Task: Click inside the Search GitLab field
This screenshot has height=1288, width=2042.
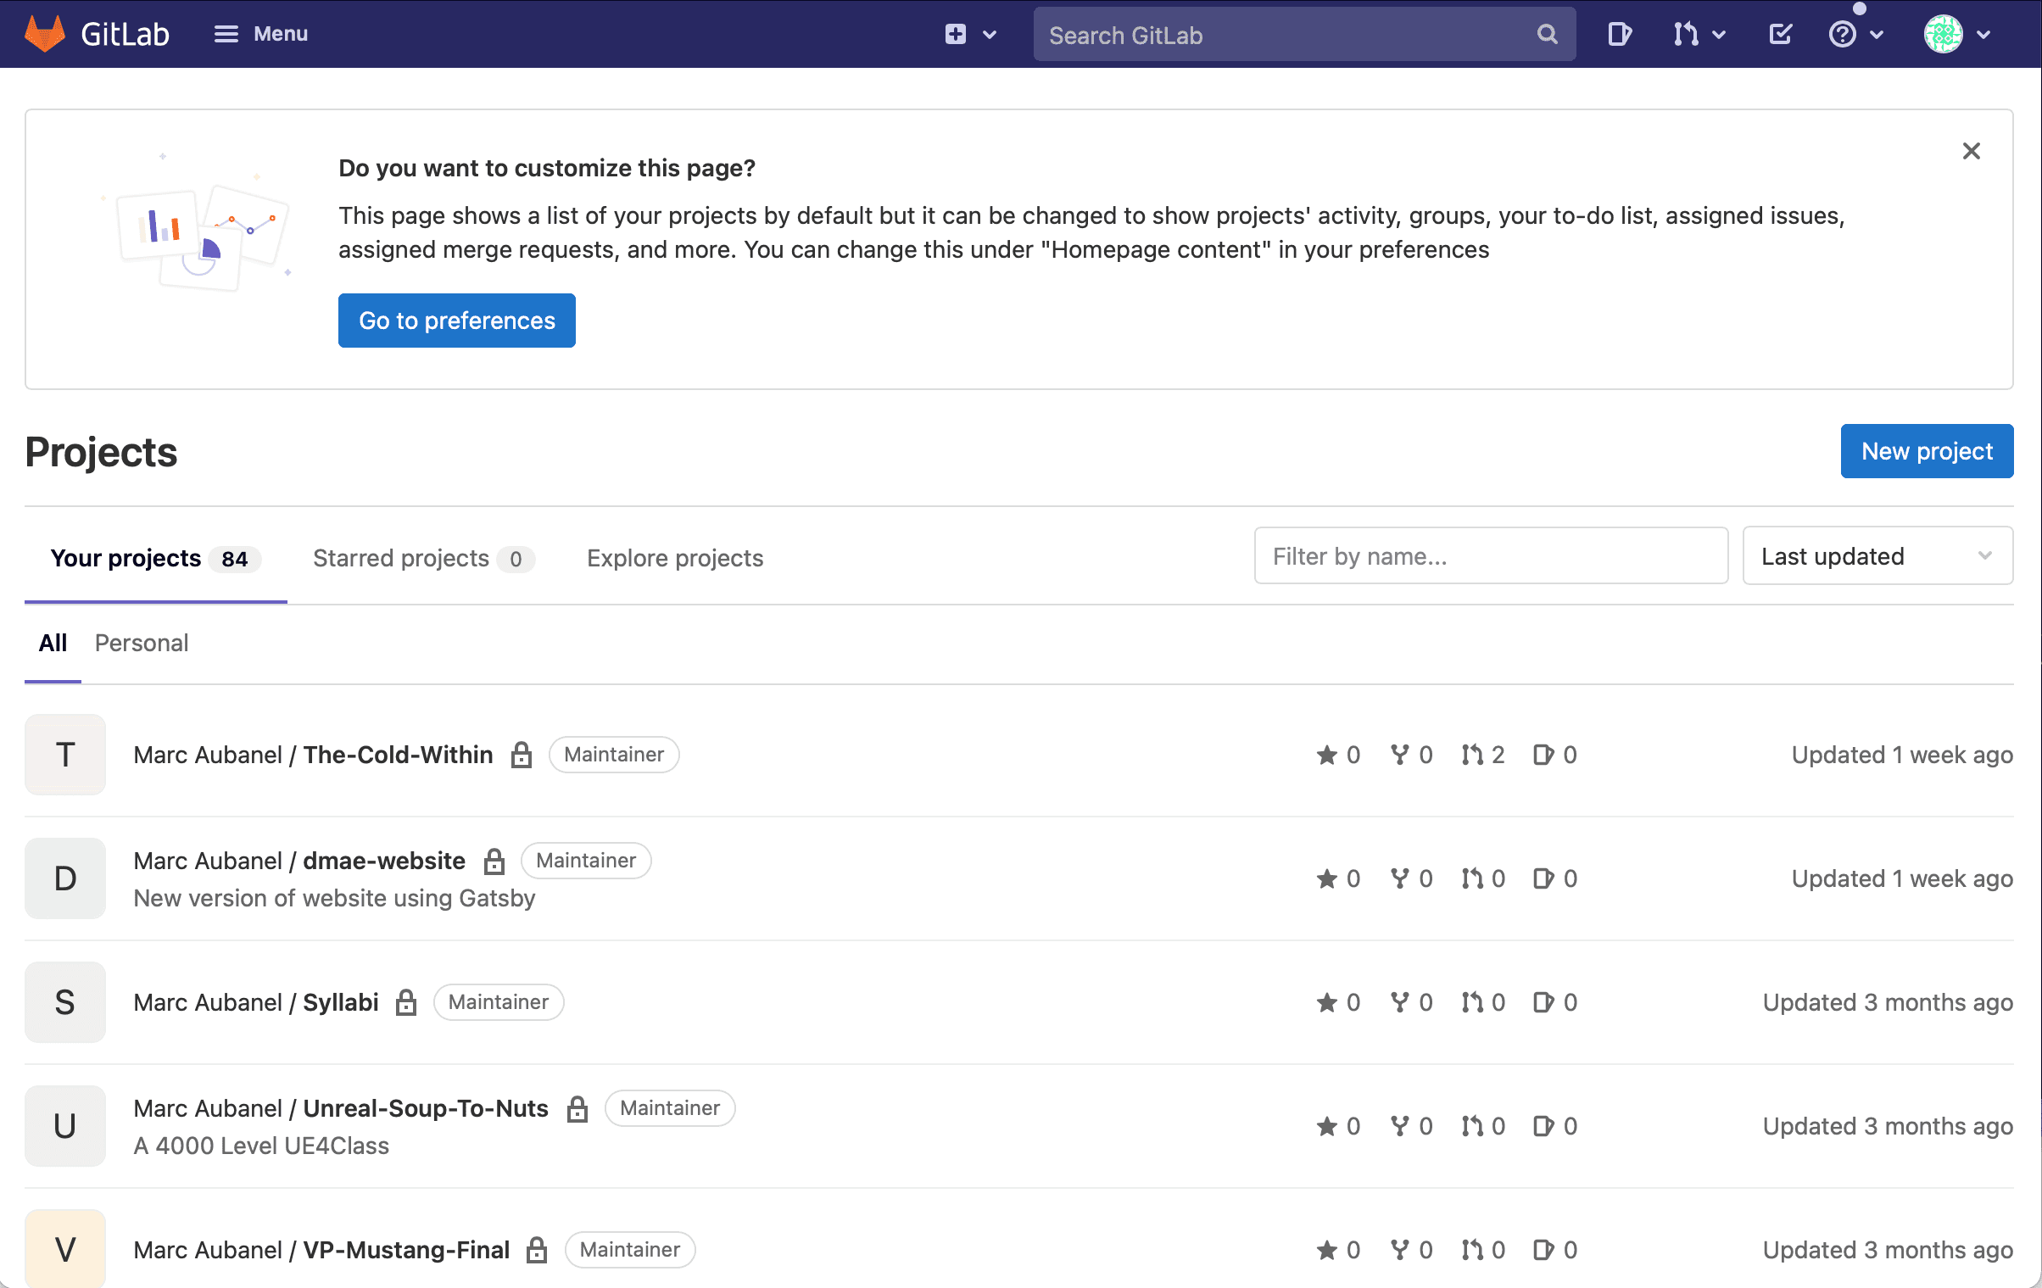Action: 1304,35
